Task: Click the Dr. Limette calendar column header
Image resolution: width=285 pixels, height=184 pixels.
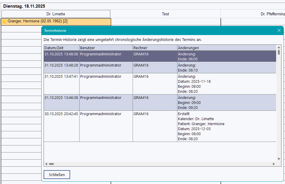Action: point(56,14)
